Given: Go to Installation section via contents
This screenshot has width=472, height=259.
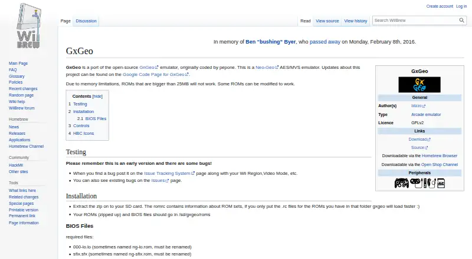Looking at the screenshot, I should point(83,111).
